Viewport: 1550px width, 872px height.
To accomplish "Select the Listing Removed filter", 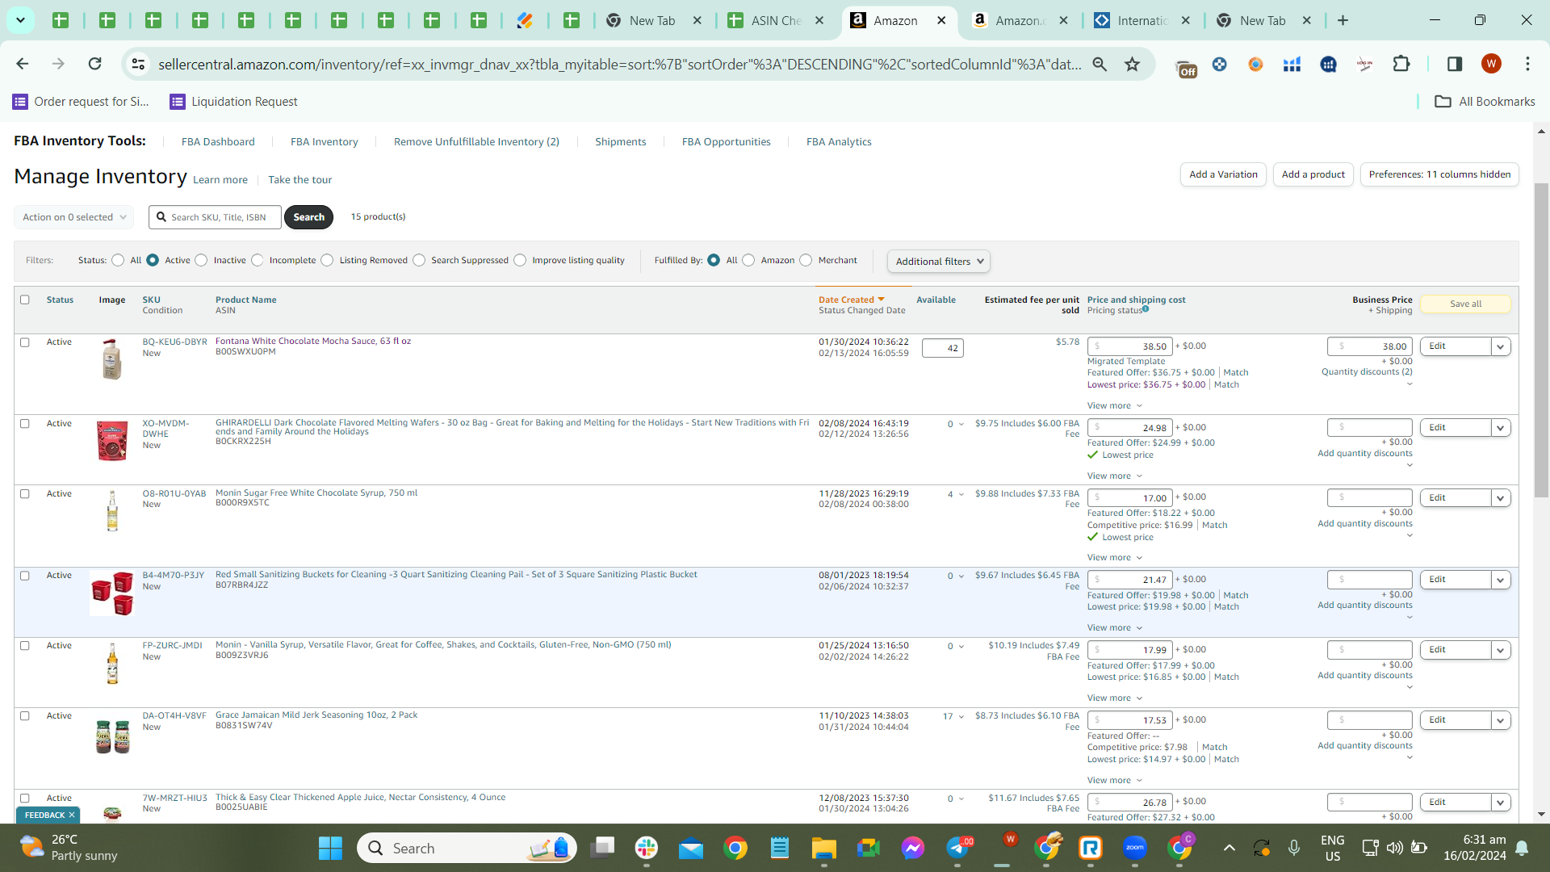I will (327, 260).
